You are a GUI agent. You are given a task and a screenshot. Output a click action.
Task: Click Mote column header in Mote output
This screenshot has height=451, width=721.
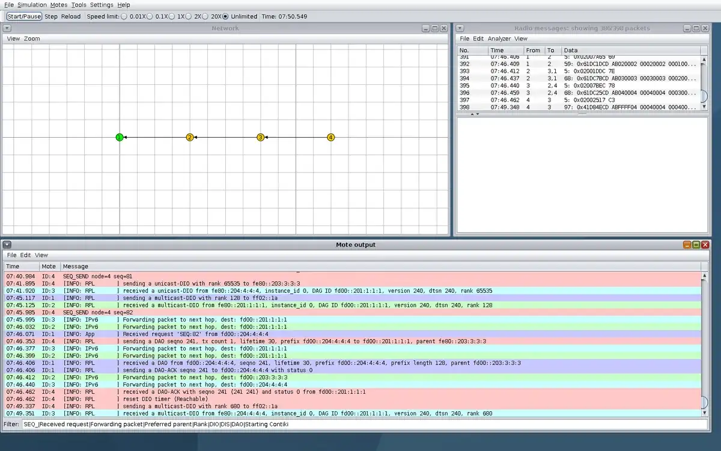click(49, 266)
